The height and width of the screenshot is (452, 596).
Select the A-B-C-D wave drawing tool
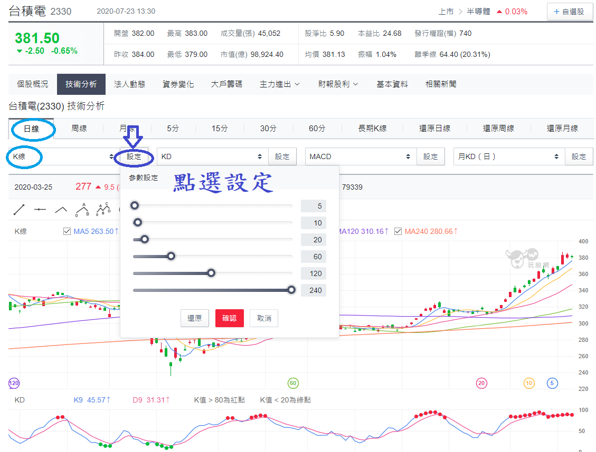coord(103,210)
